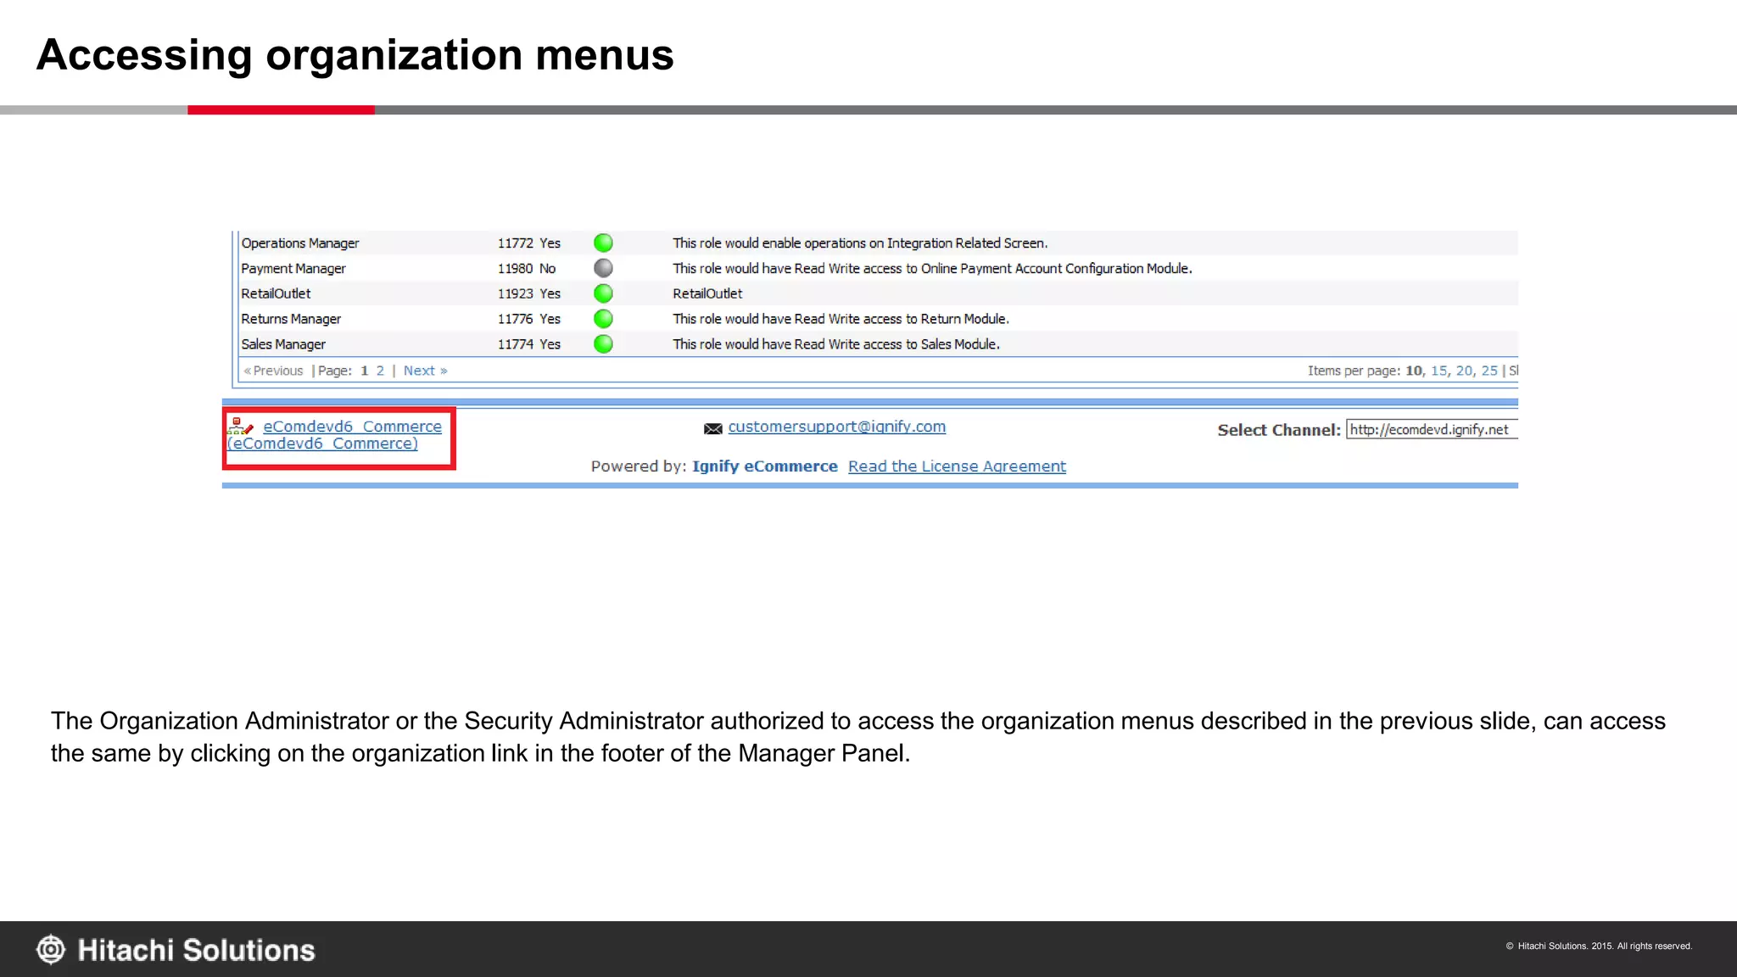
Task: Click the grey status circle for Payment Manager
Action: (x=603, y=268)
